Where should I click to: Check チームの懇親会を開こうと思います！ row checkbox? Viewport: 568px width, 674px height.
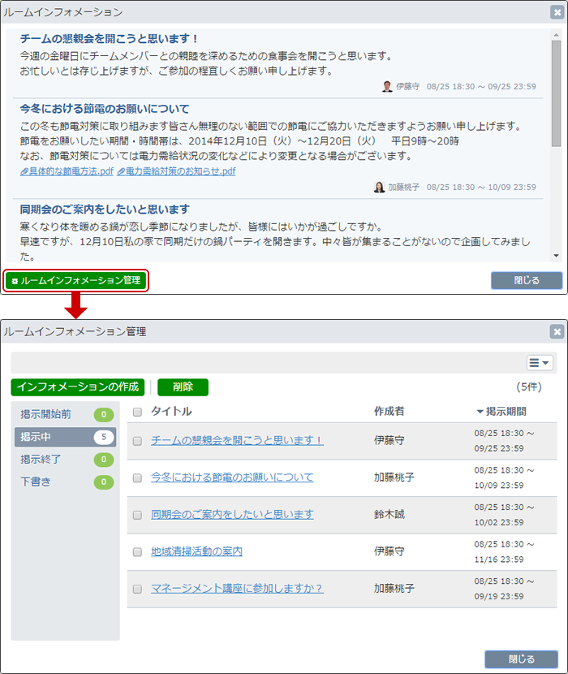137,441
